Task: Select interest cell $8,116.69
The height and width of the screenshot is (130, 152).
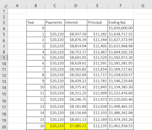Action: [76, 113]
